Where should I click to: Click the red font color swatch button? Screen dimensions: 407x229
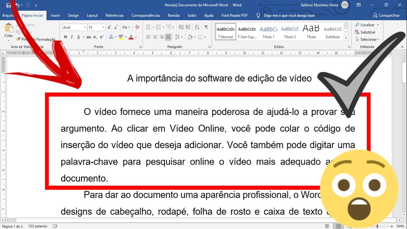pyautogui.click(x=131, y=37)
